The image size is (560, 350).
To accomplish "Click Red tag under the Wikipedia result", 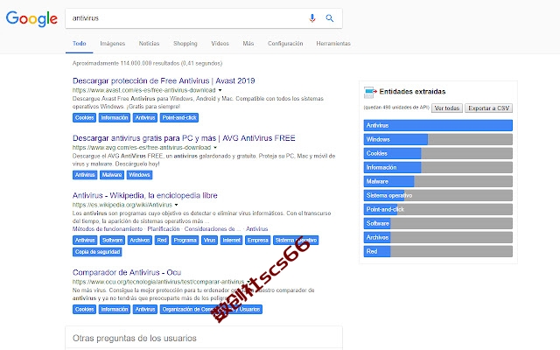I will tap(162, 241).
